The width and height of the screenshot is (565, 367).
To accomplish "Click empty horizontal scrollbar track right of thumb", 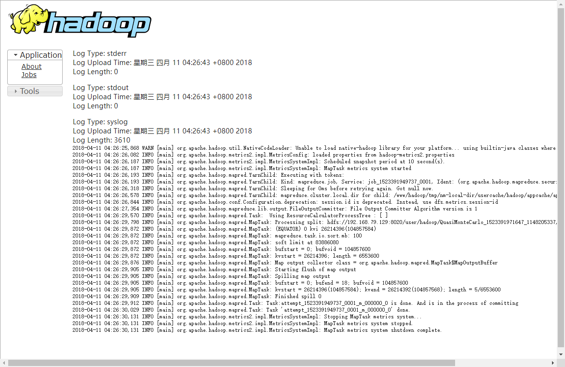I will coord(501,363).
